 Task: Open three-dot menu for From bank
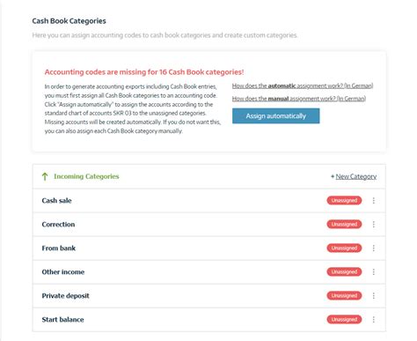[374, 248]
